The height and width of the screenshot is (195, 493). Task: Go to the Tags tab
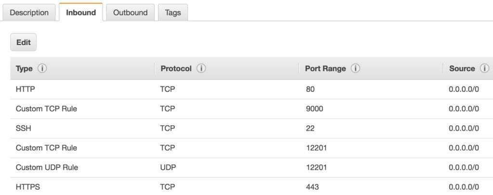(x=173, y=12)
